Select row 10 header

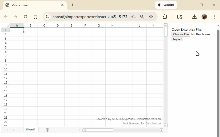[5, 69]
